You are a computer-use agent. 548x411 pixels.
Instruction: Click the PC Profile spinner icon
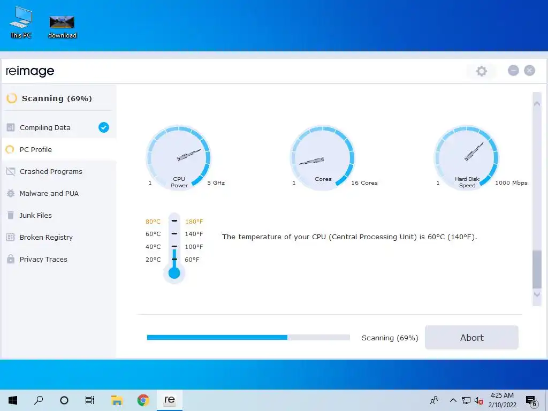(x=10, y=150)
